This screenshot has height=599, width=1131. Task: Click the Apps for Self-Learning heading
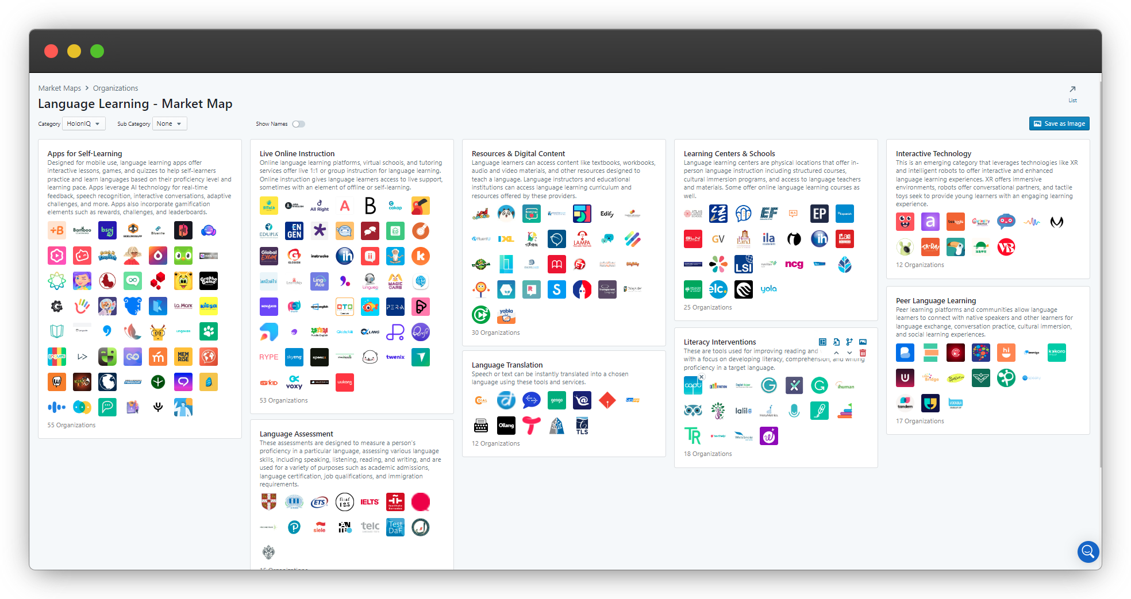(x=84, y=154)
